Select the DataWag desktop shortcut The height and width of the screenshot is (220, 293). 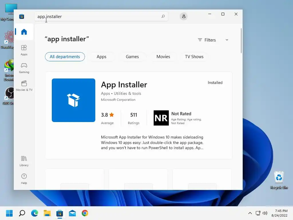tap(7, 40)
